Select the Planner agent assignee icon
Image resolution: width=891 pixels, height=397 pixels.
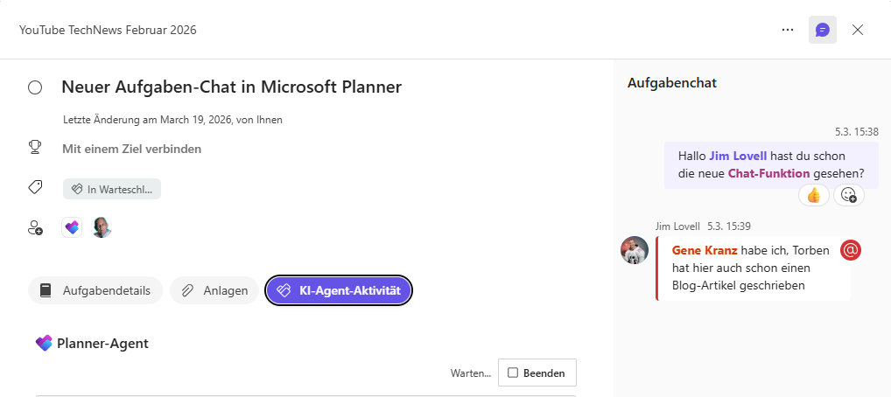[72, 227]
